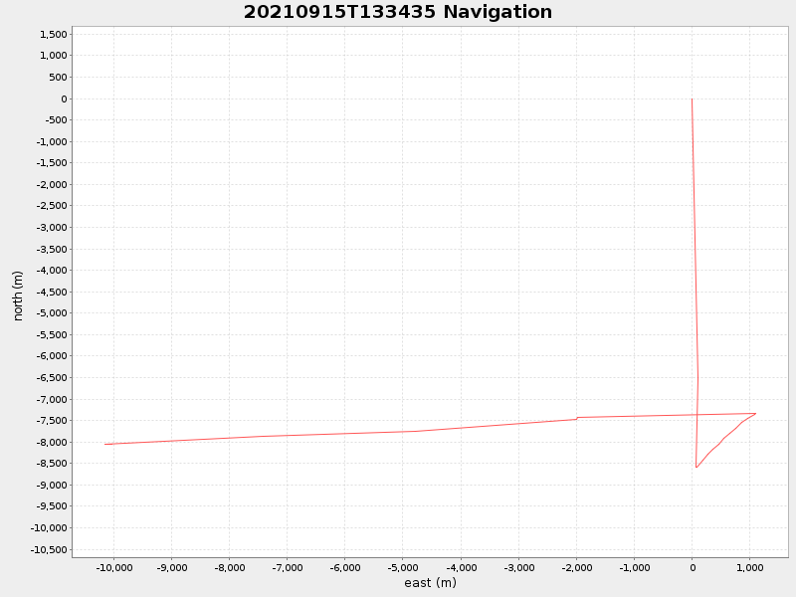Click the '-10,500' north axis tick label
The height and width of the screenshot is (597, 796).
tap(49, 550)
